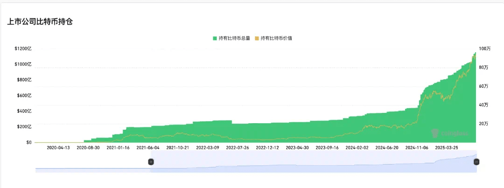Image resolution: width=504 pixels, height=188 pixels.
Task: Click the 2022-12-12 date label
Action: 267,147
